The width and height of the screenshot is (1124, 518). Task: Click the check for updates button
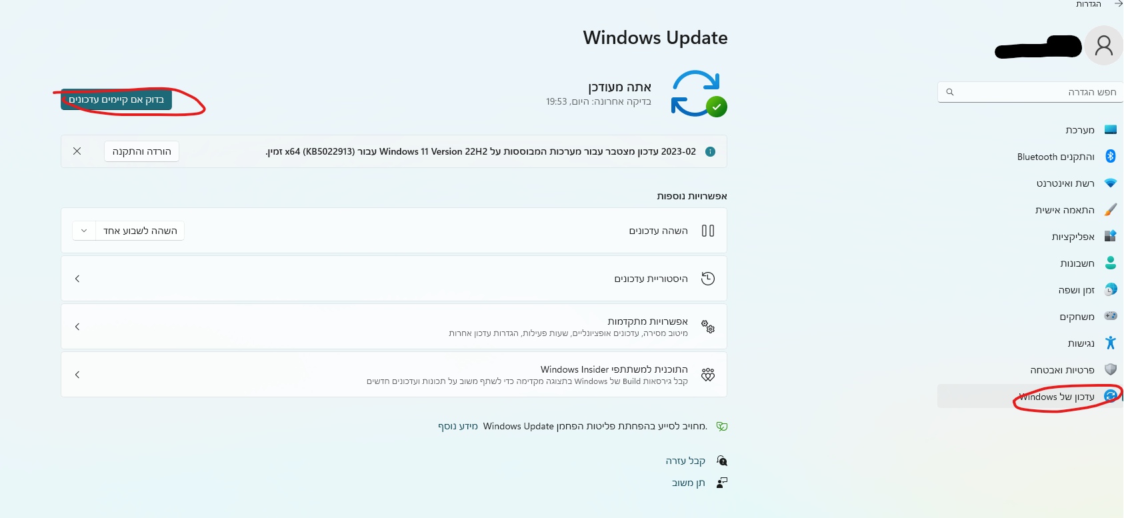117,100
